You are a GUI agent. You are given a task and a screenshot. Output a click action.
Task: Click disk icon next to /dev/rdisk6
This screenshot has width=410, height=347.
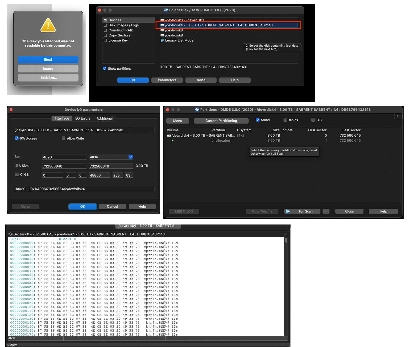(162, 30)
